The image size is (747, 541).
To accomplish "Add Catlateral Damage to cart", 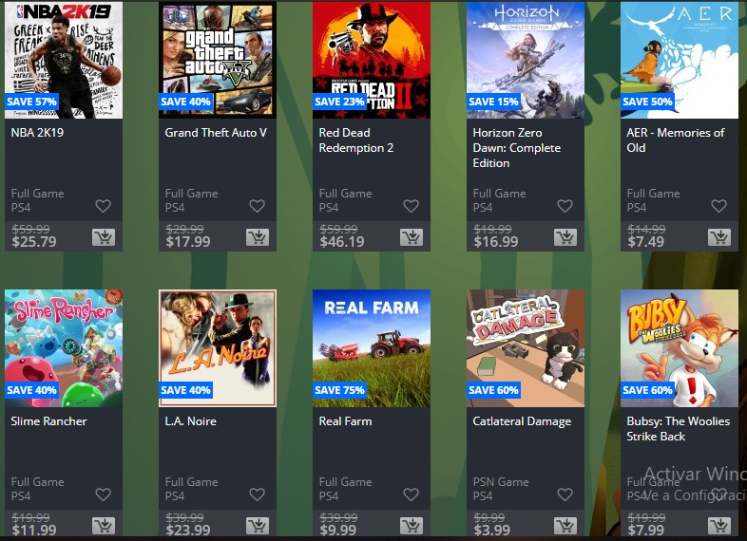I will [565, 526].
